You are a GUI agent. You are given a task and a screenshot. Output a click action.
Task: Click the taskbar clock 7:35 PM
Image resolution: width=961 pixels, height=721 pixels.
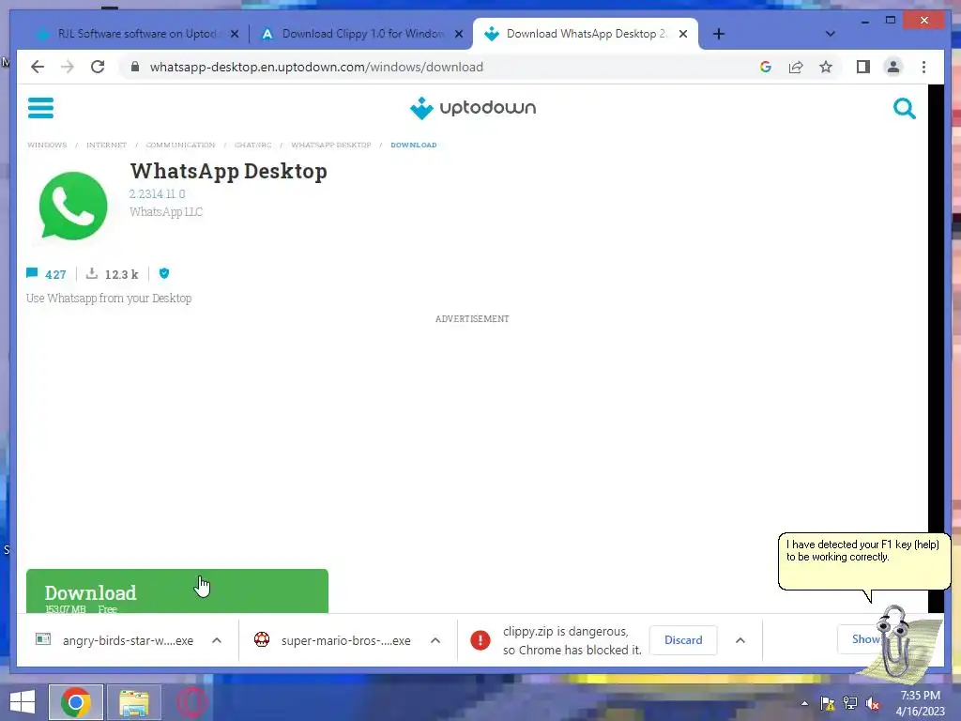[x=921, y=696]
